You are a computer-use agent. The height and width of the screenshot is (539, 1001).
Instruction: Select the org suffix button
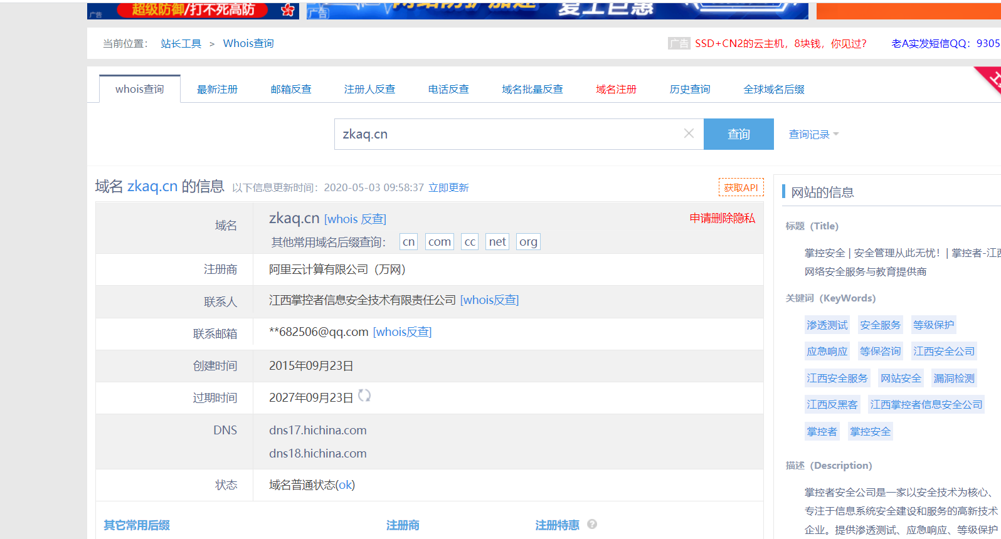[x=528, y=242]
